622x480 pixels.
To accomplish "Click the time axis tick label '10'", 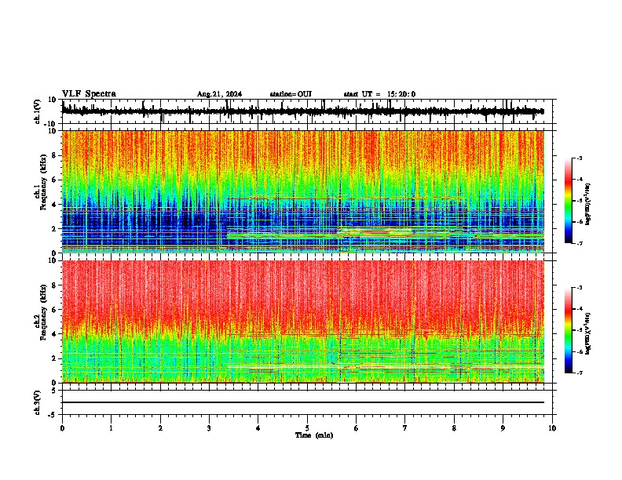I will click(552, 428).
